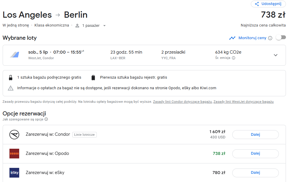The width and height of the screenshot is (288, 182).
Task: Open Zasady linii Condor dotyczące bagażu link
Action: tap(182, 102)
